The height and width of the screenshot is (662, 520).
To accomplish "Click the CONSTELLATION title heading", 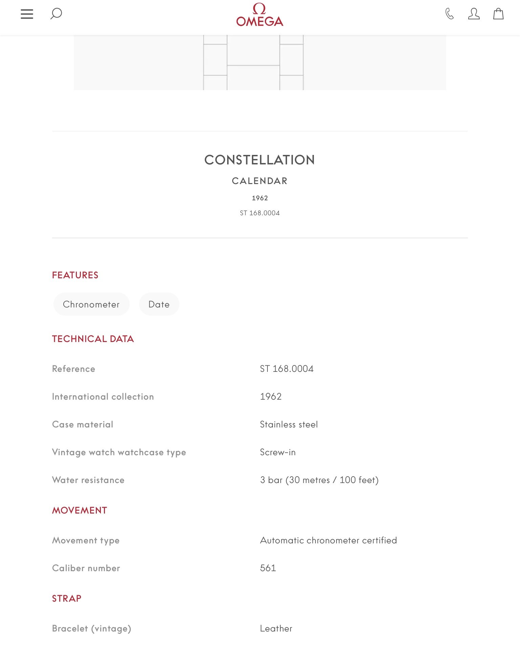I will click(260, 160).
